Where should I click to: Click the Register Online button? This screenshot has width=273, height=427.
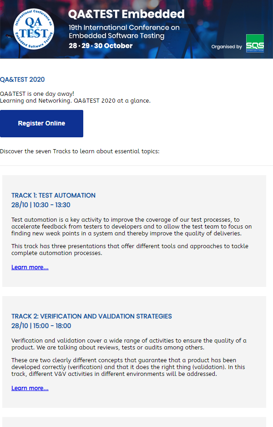41,123
